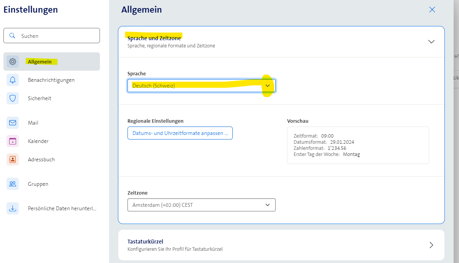Open Persönliche Daten herunterladen entry

tap(62, 208)
